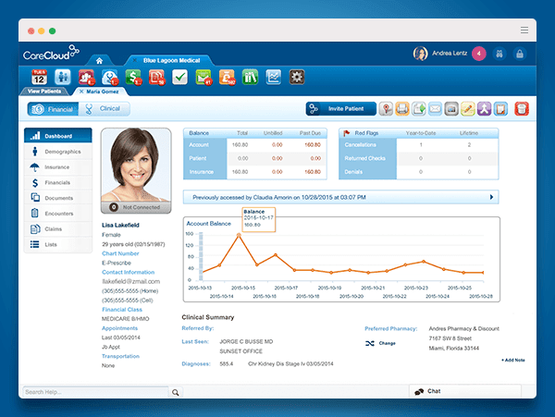Viewport: 555px width, 417px height.
Task: Open the green checkmark tasks icon
Action: coord(179,77)
